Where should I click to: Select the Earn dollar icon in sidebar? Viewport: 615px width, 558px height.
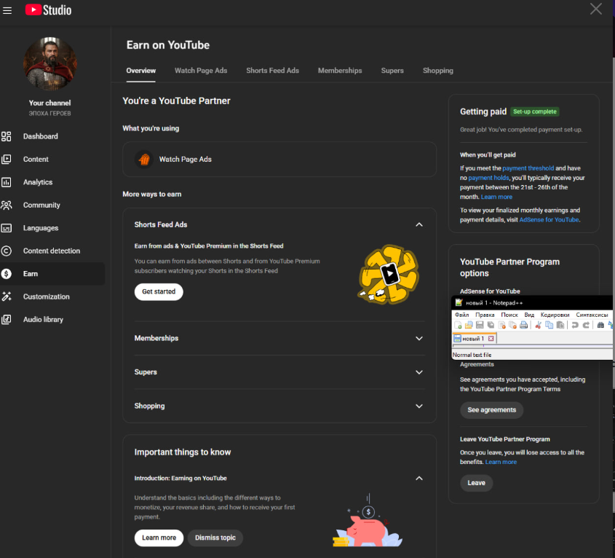tap(7, 274)
